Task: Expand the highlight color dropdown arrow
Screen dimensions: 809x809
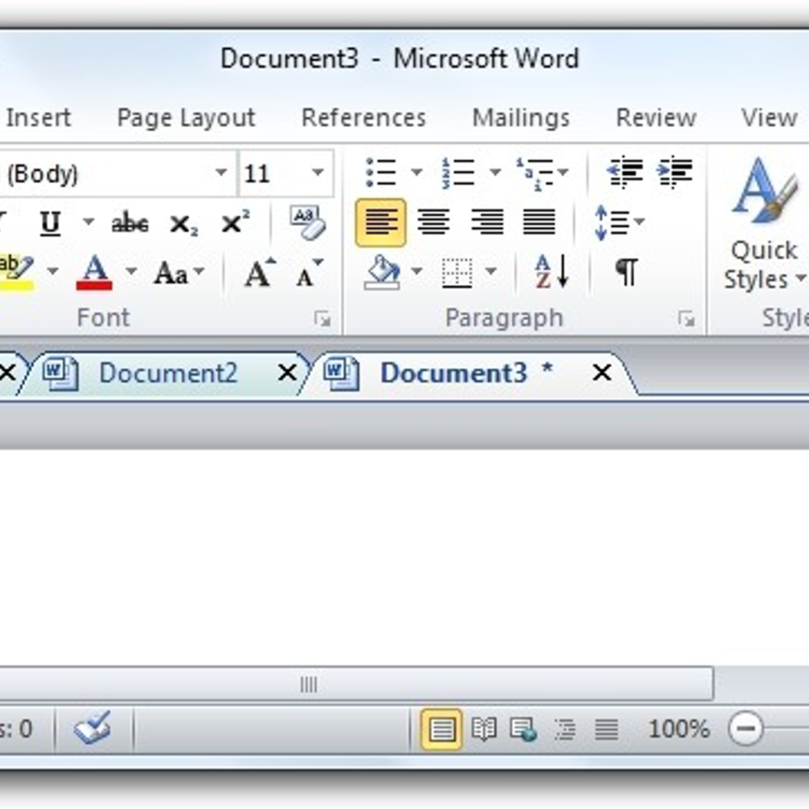Action: point(53,272)
